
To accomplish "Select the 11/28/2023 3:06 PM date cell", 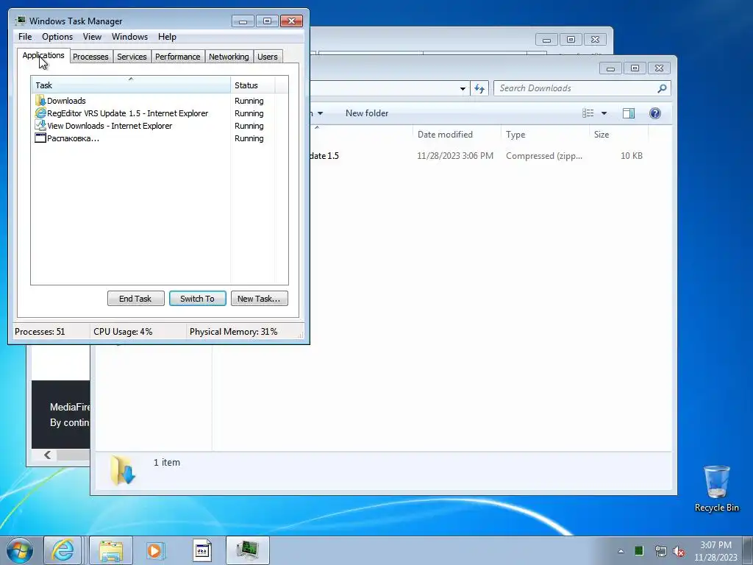I will [455, 156].
